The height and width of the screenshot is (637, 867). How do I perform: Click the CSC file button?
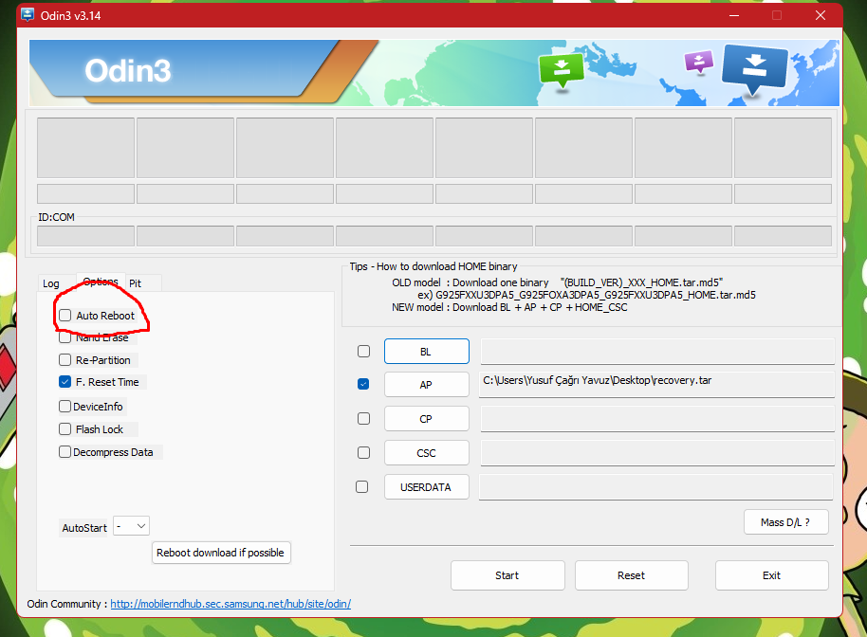(427, 453)
